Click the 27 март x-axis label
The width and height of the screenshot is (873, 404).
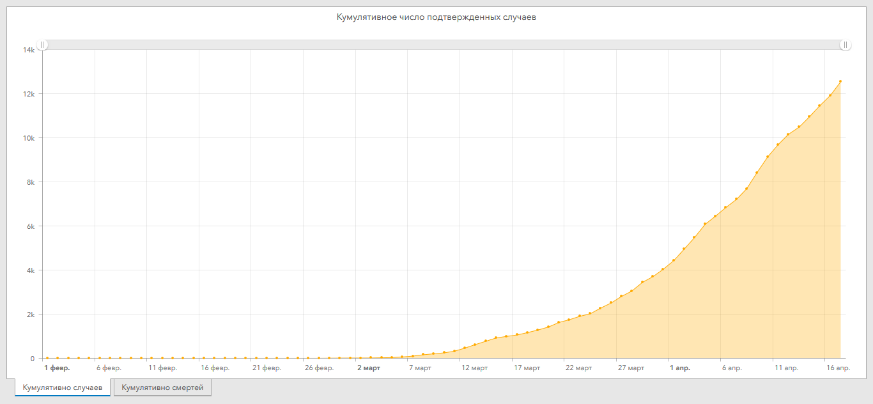tap(631, 368)
